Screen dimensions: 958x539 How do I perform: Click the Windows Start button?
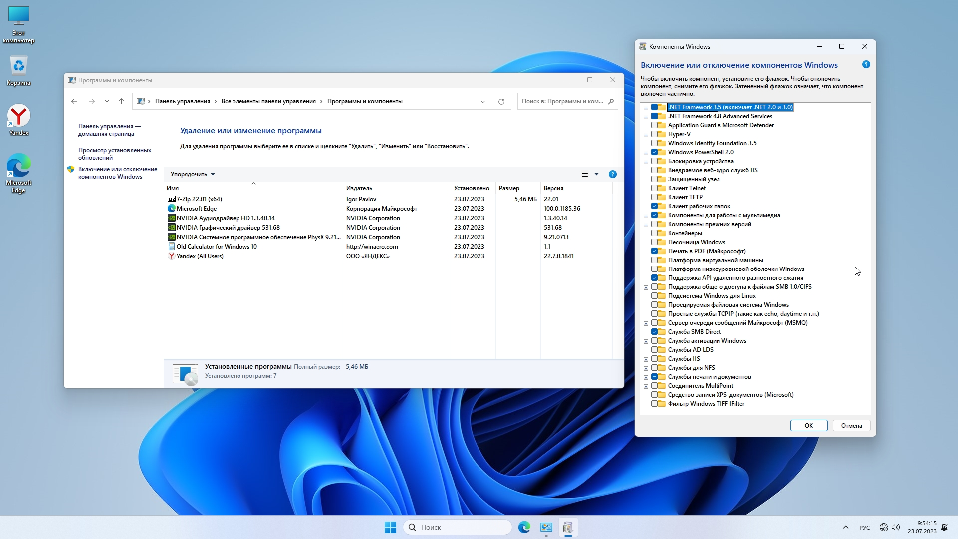[390, 527]
